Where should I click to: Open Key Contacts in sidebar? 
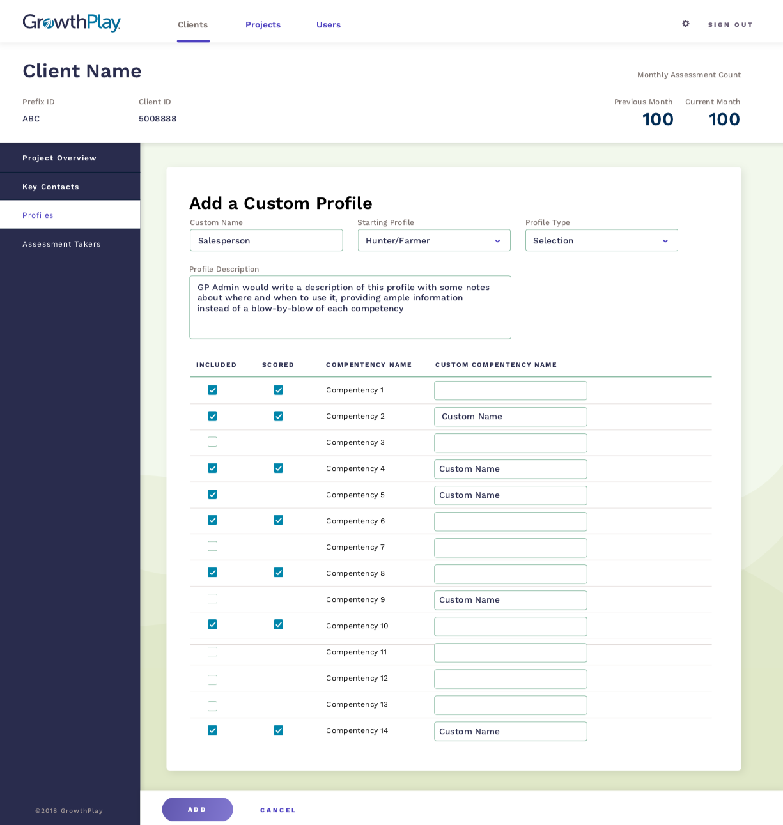(x=70, y=187)
